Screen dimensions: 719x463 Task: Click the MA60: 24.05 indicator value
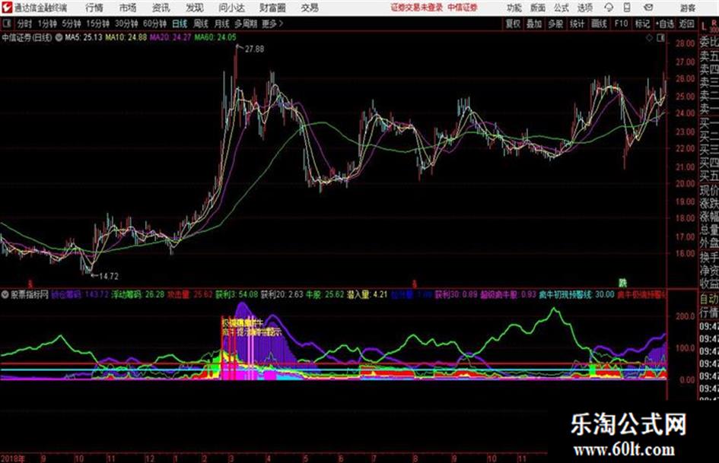pos(215,37)
